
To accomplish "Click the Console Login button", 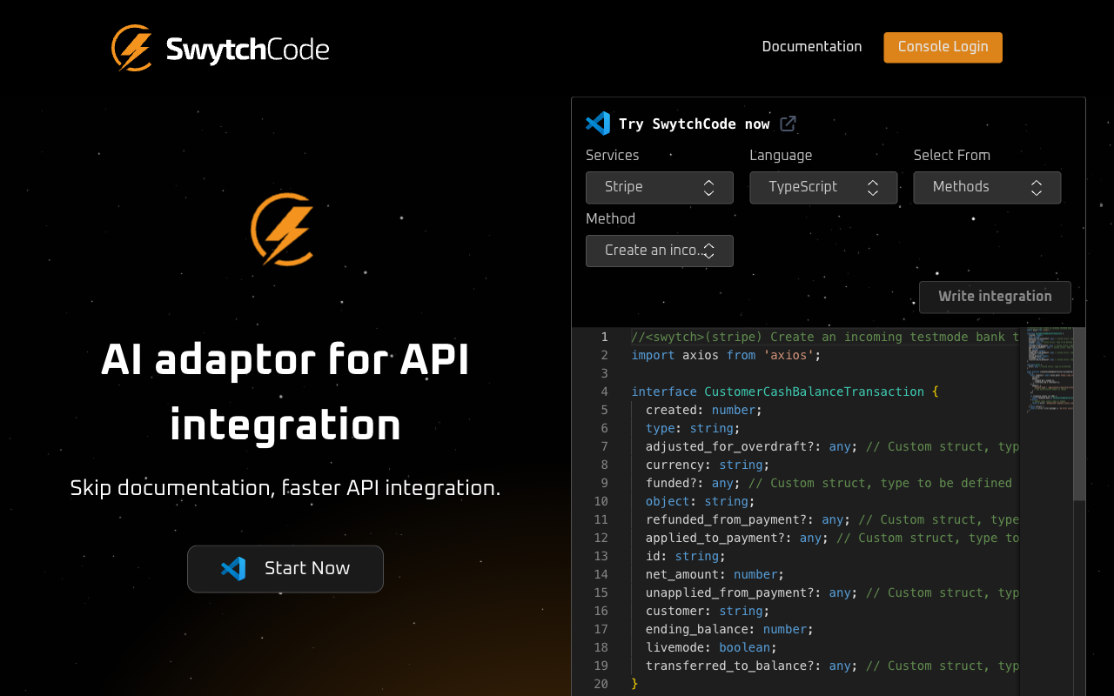I will click(x=943, y=47).
